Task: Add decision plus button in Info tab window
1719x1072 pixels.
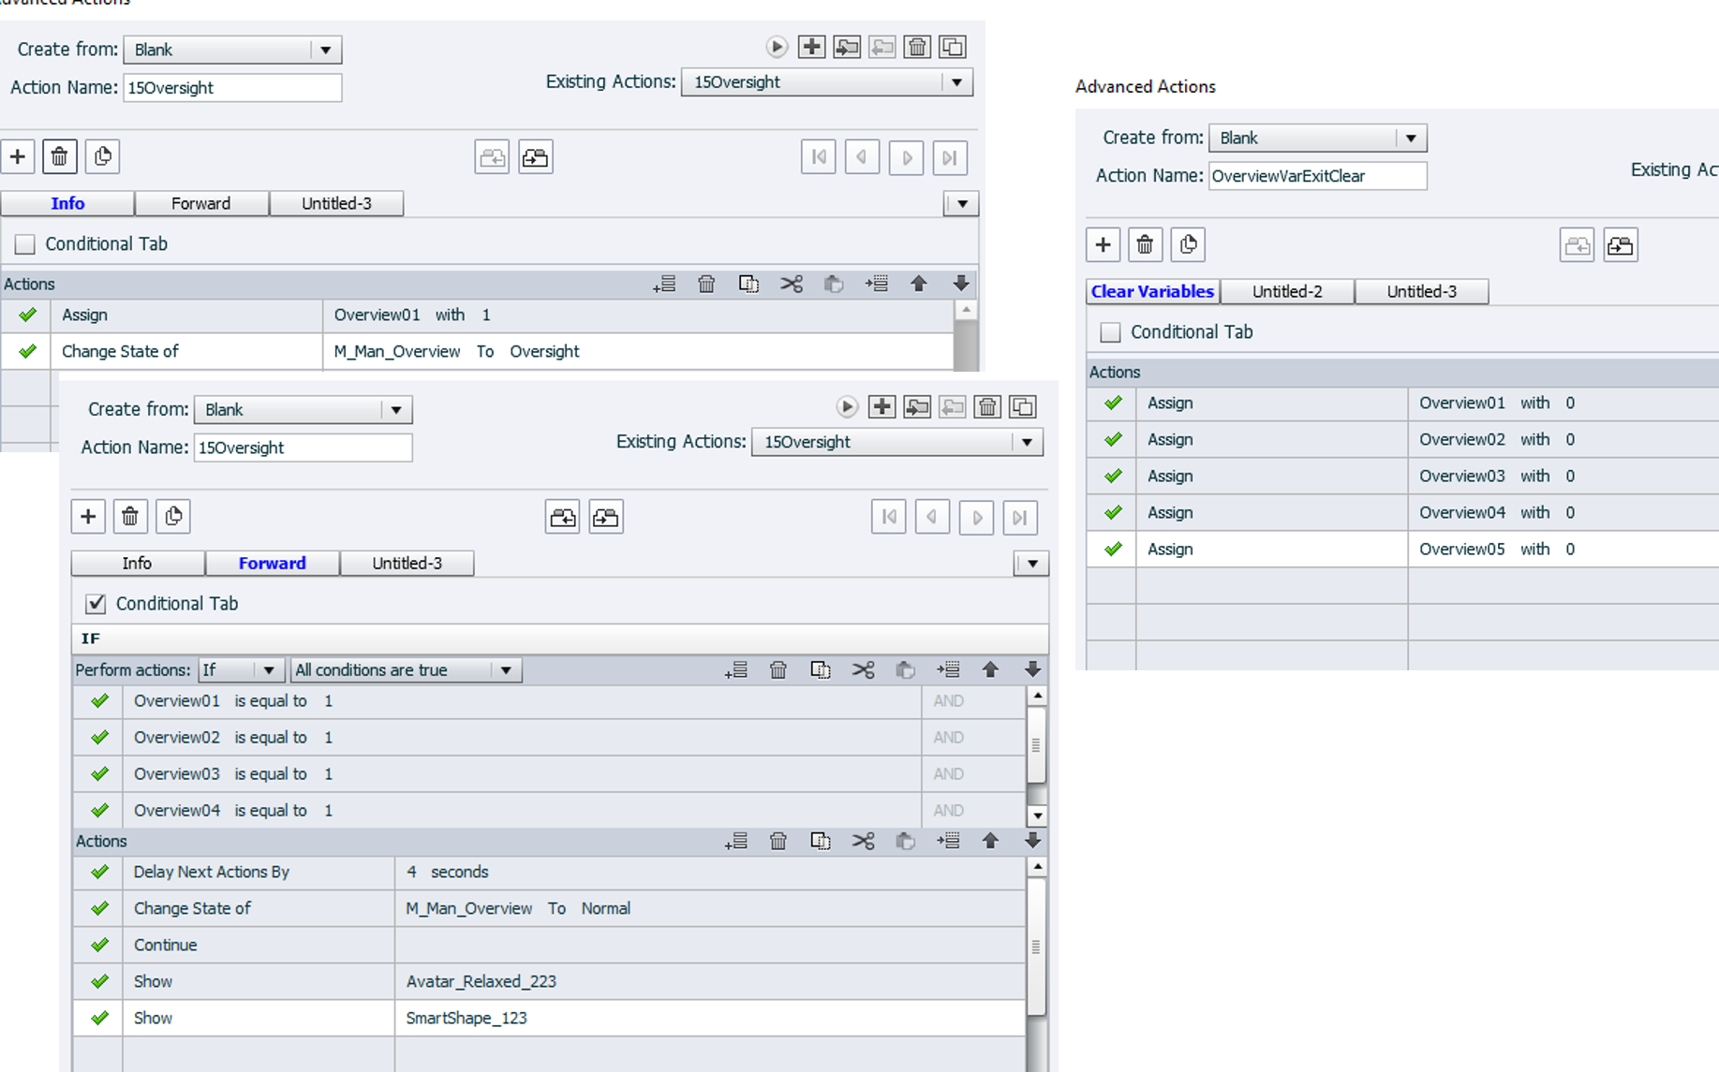Action: 18,156
